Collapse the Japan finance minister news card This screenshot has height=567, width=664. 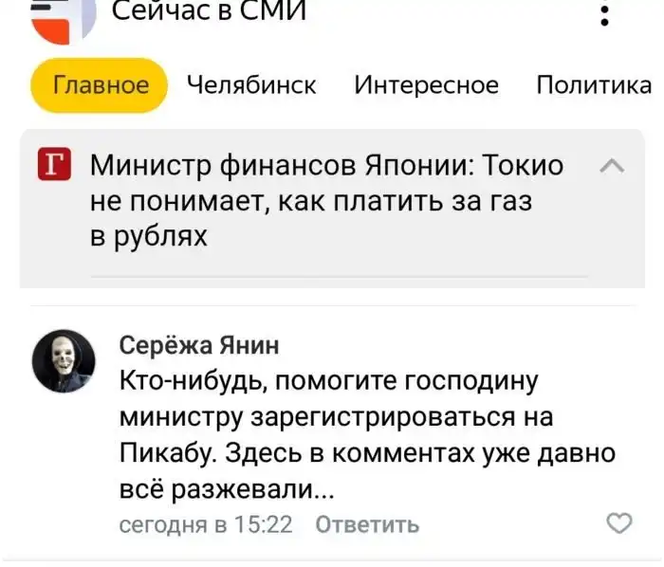(613, 167)
